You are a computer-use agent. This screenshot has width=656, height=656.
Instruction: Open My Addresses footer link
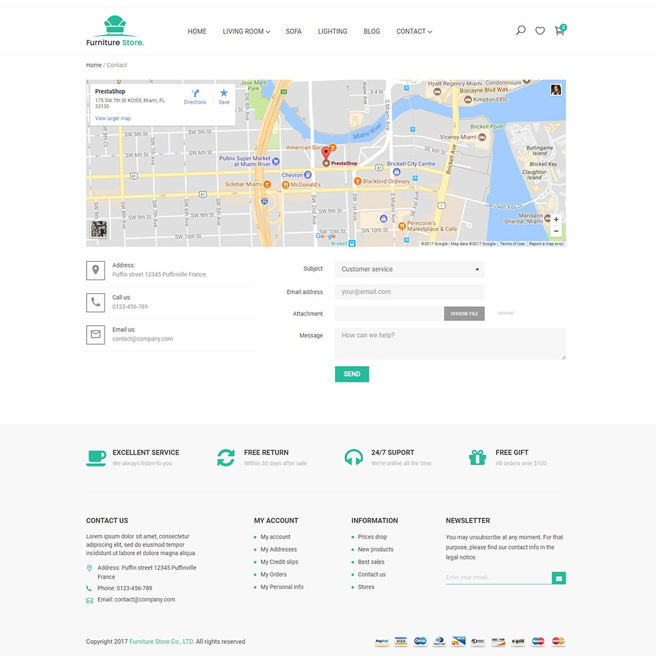(x=279, y=549)
